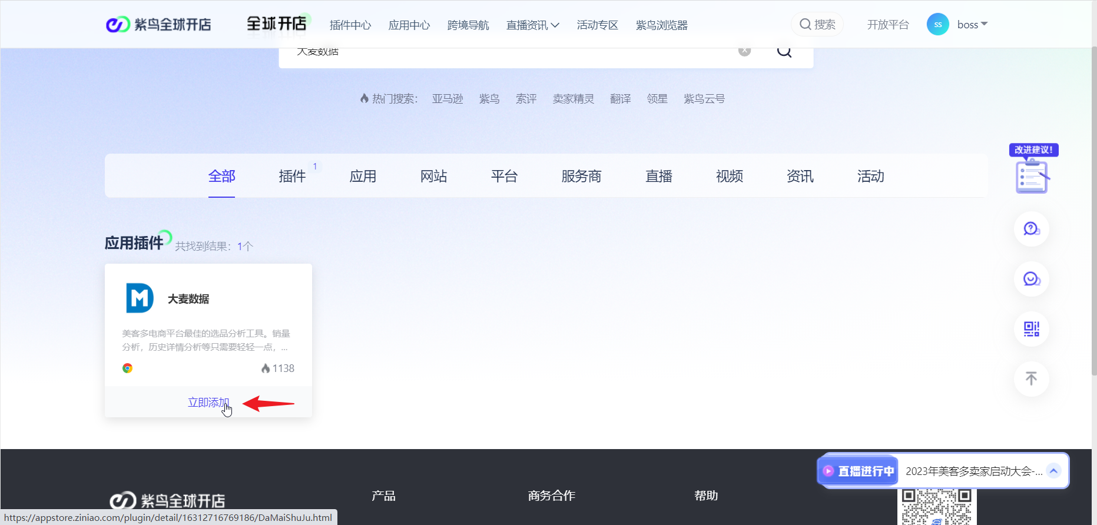Switch to the 活动 tab
1097x525 pixels.
coord(871,176)
